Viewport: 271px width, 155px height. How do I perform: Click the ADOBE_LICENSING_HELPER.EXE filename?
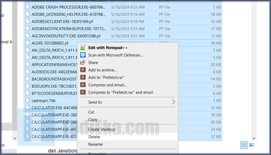pyautogui.click(x=69, y=14)
